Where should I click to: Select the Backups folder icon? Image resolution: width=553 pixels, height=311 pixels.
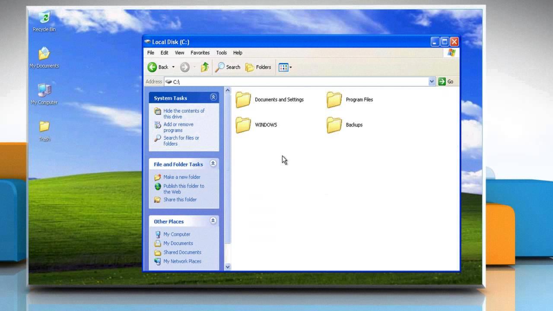334,125
